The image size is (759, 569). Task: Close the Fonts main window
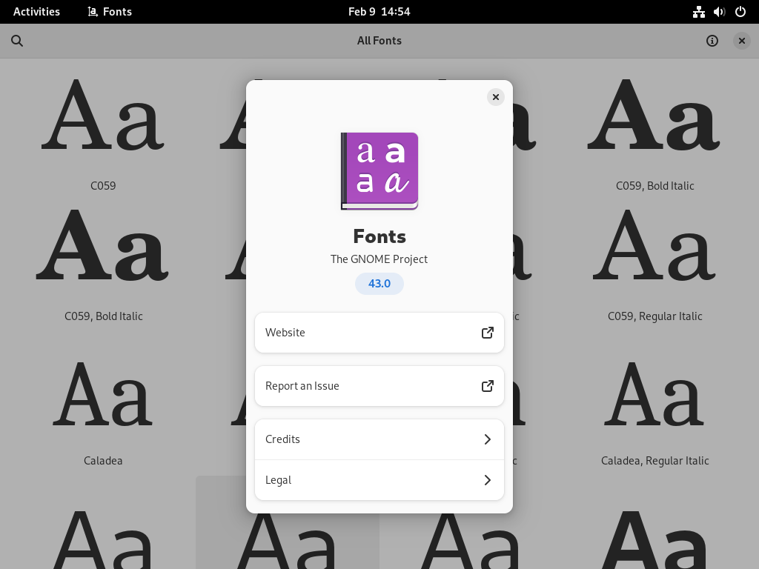[741, 41]
